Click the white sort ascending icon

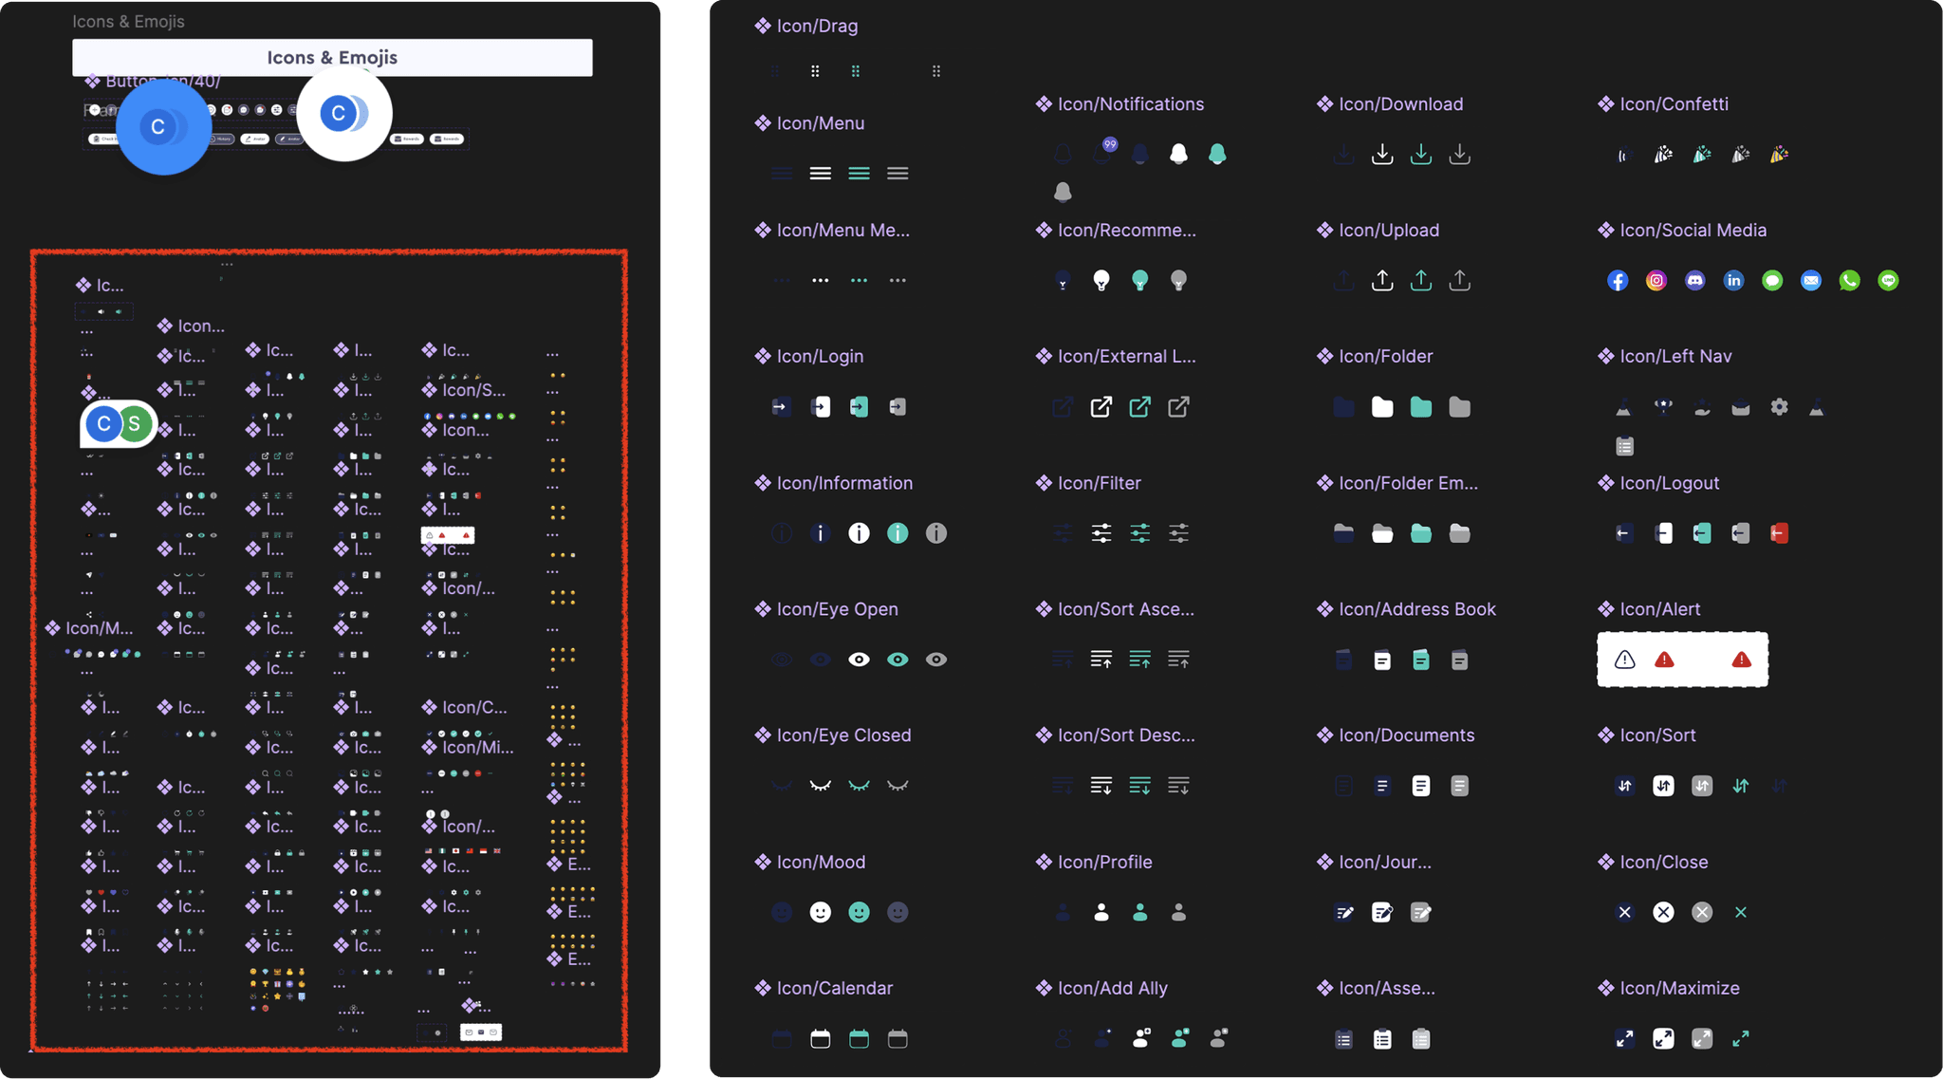(1101, 660)
